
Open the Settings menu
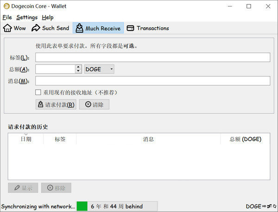click(x=27, y=17)
